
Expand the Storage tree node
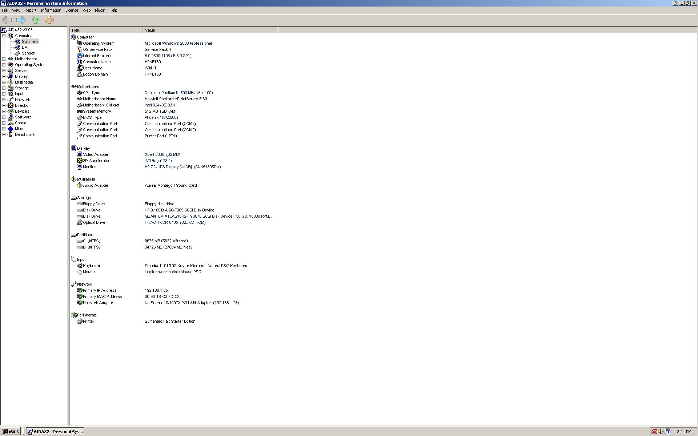tap(4, 88)
